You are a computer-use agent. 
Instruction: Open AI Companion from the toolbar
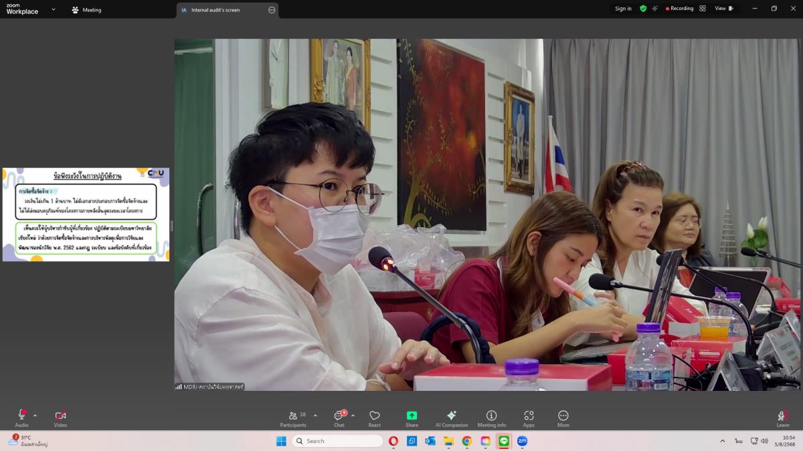[x=452, y=418]
